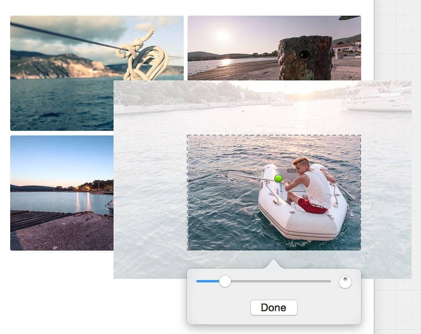Viewport: 421px width, 334px height.
Task: Click the gray zoom slider track
Action: coord(264,281)
